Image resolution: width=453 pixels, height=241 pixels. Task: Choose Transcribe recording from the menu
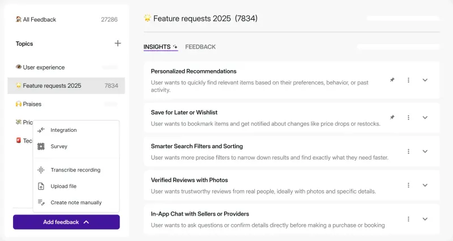pyautogui.click(x=76, y=170)
